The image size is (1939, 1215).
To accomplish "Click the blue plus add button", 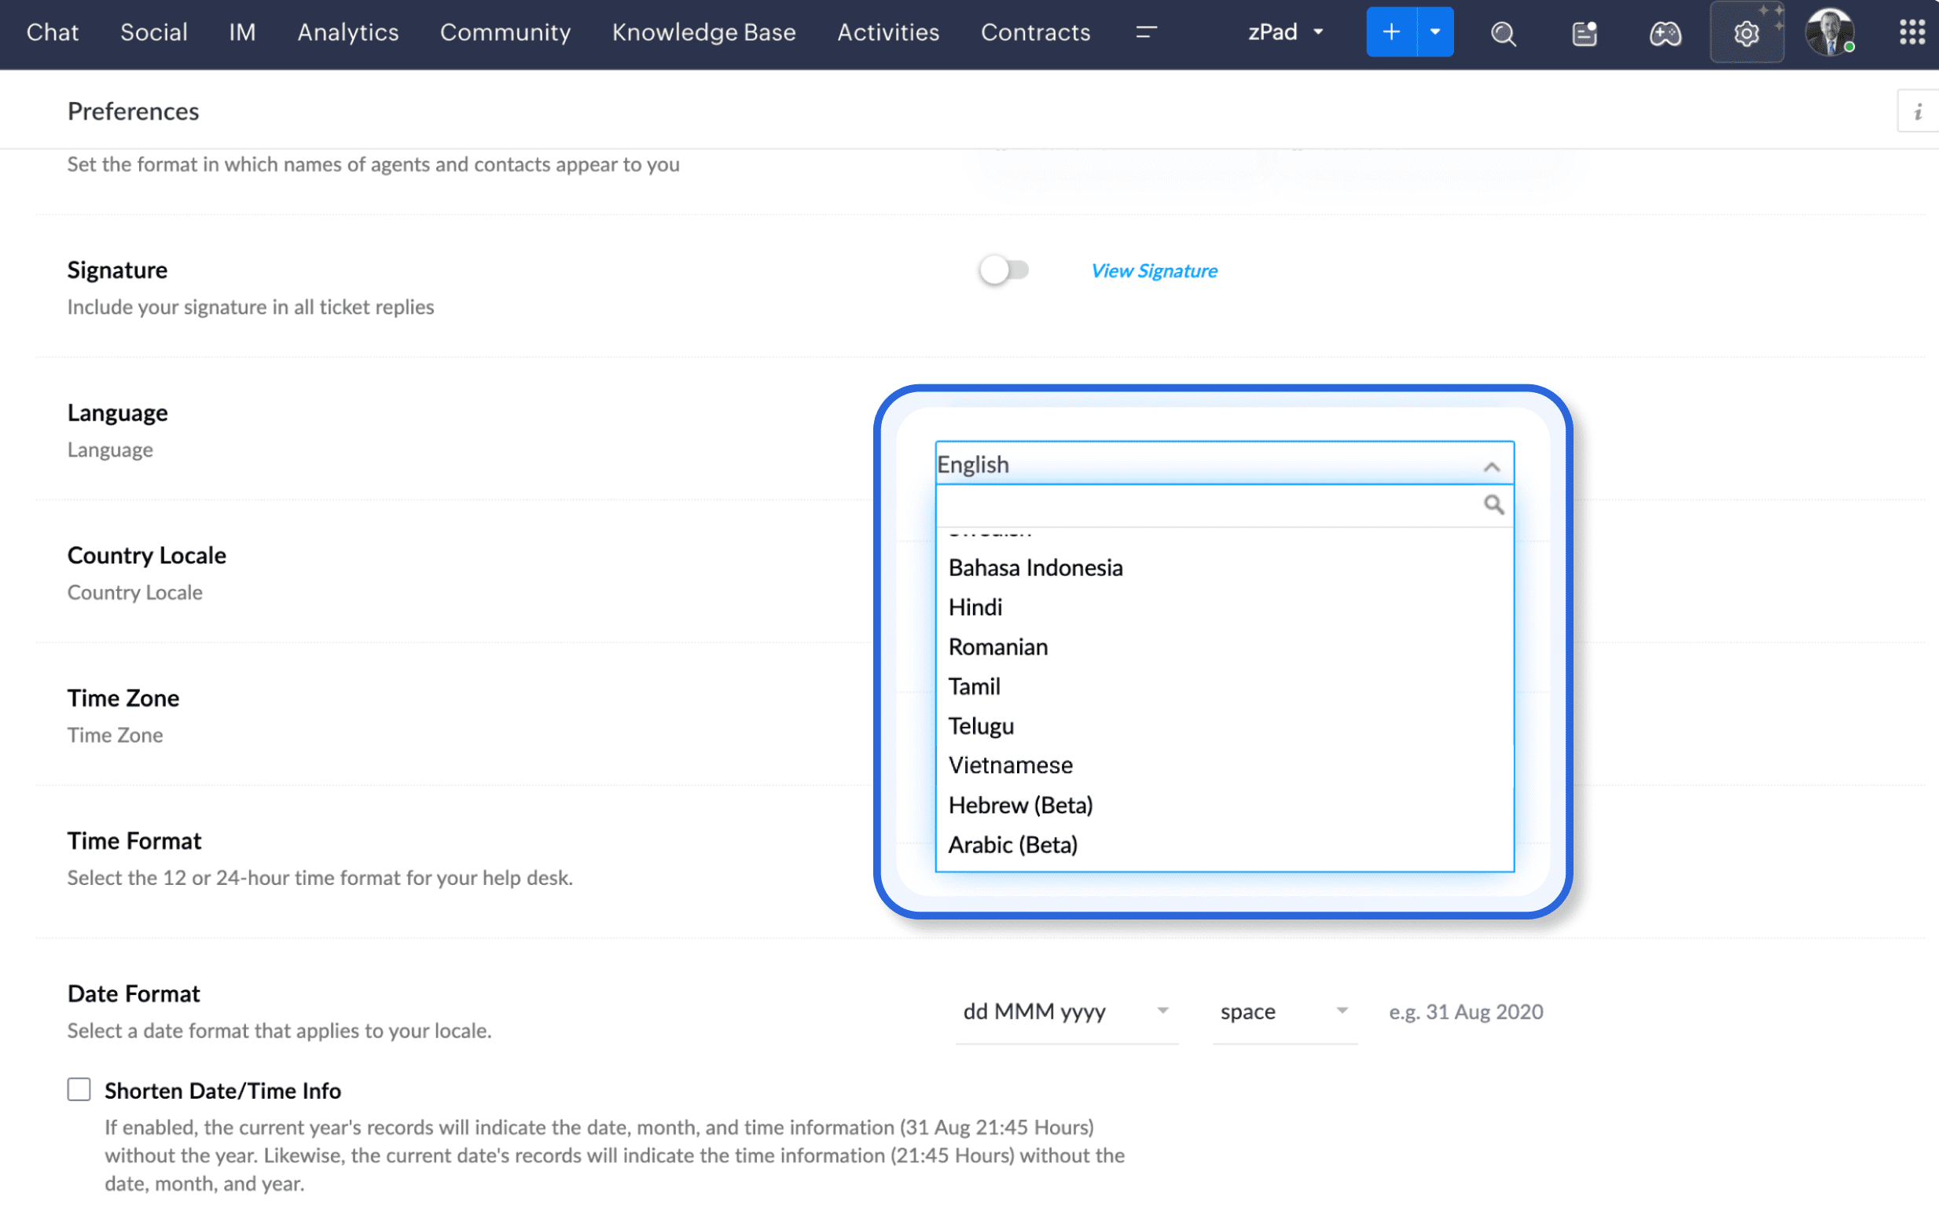I will [1391, 32].
